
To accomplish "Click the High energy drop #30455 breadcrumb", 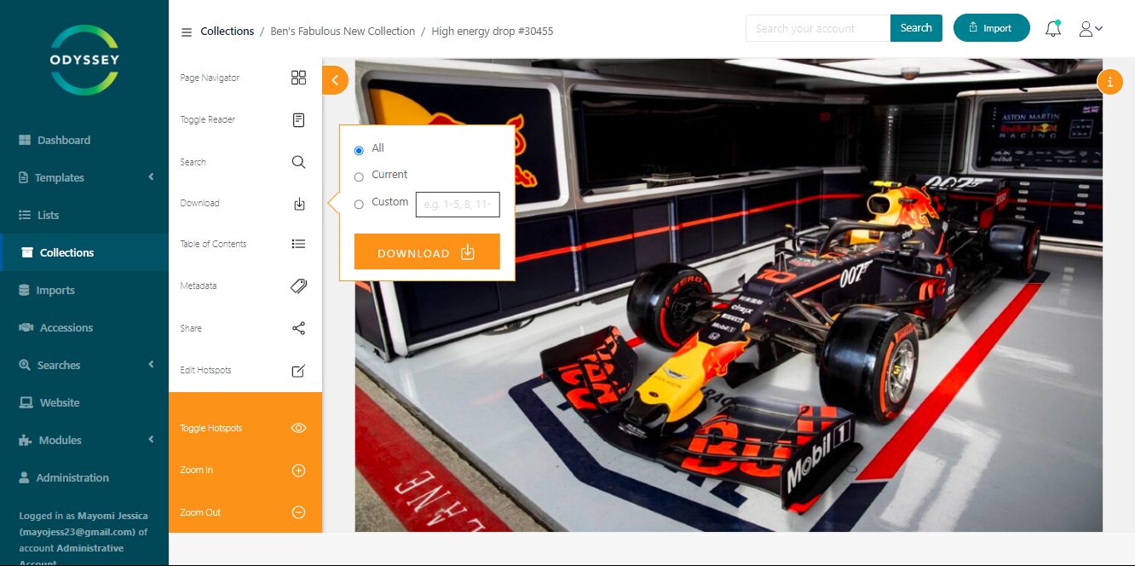I will 493,32.
